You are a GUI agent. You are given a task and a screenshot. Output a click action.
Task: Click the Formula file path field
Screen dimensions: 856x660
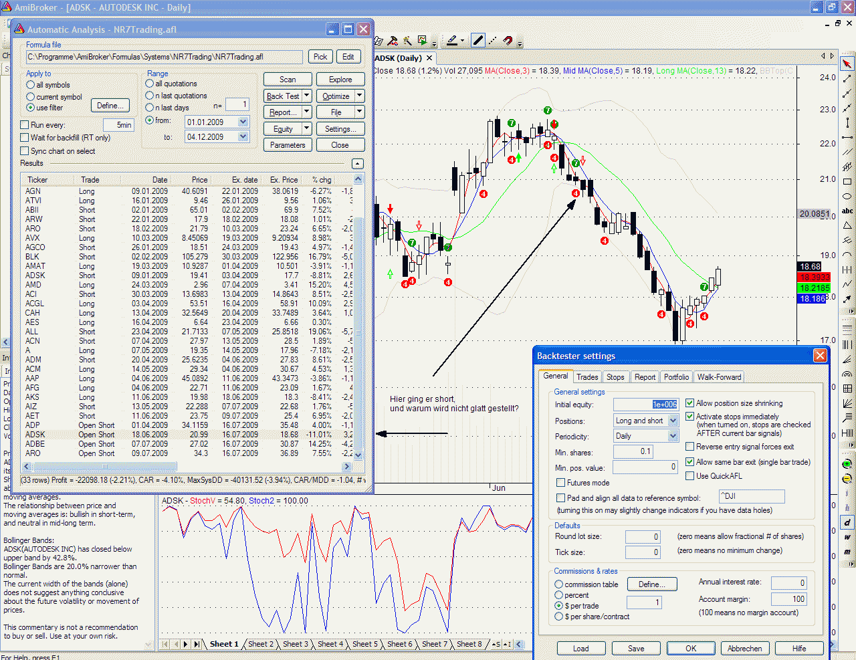pos(165,57)
